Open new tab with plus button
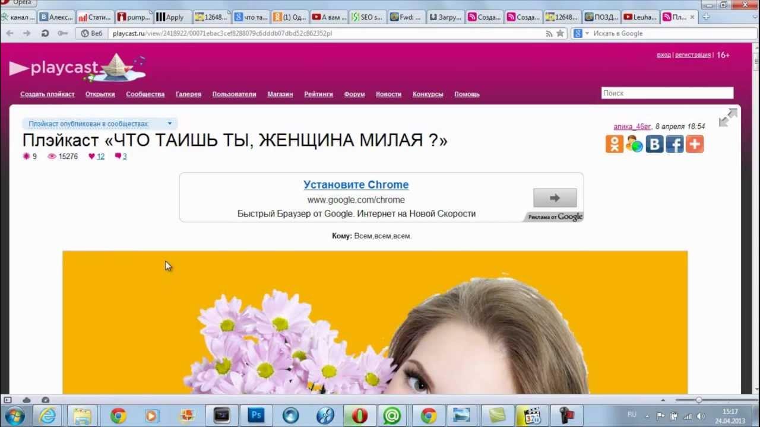Viewport: 760px width, 427px height. (x=707, y=17)
